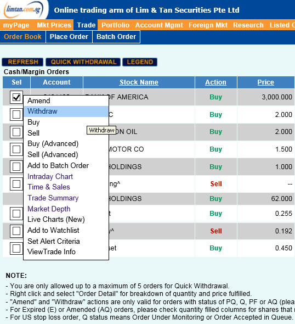
Task: Open the Batch Order sub-tab
Action: point(116,37)
